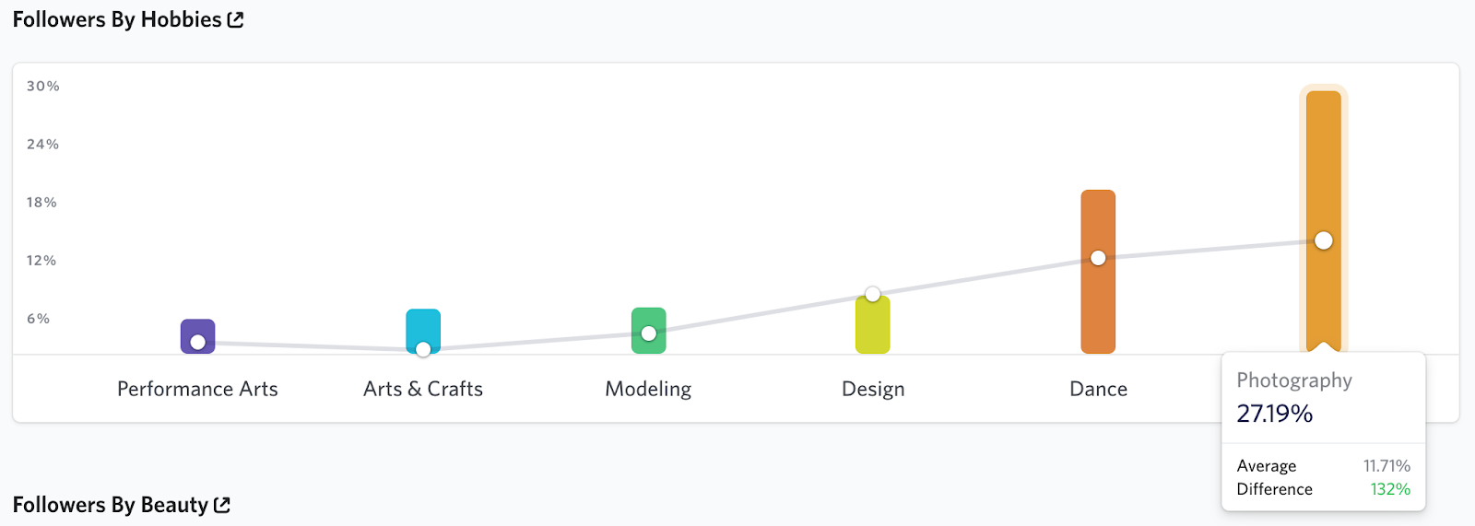The height and width of the screenshot is (526, 1475).
Task: Click the Modeling axis label
Action: tap(648, 390)
